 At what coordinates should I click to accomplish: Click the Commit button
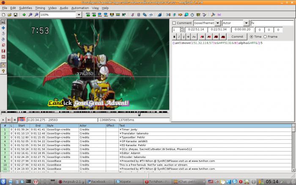click(237, 37)
